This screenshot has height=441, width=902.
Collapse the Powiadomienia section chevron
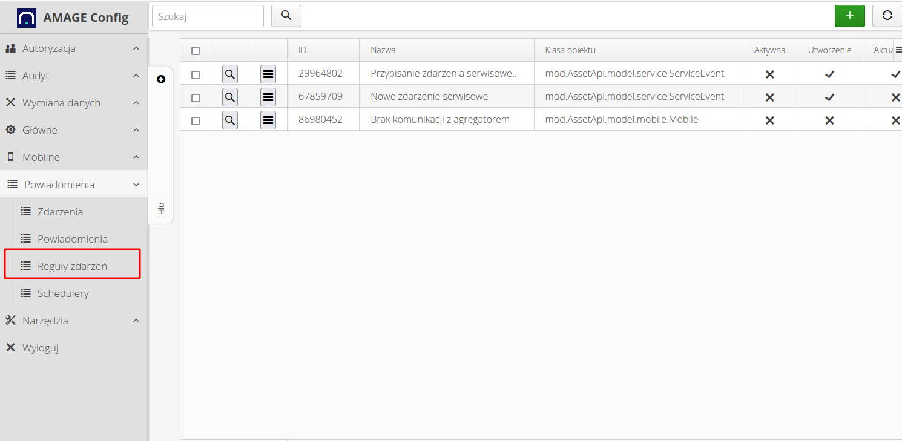pos(136,184)
